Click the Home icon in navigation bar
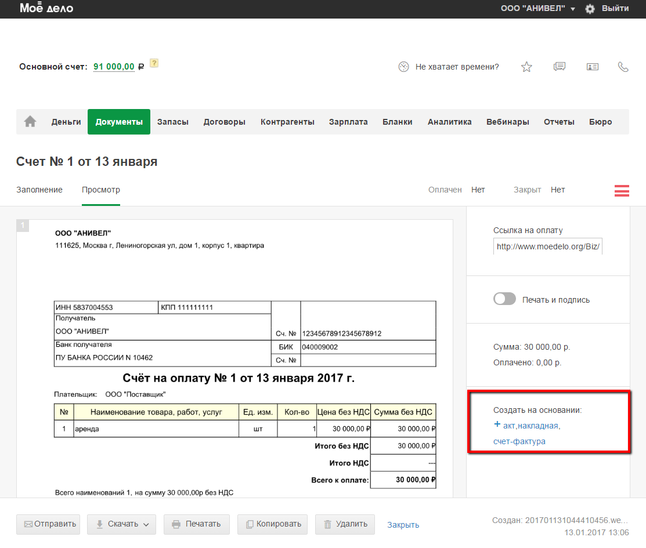The width and height of the screenshot is (646, 548). click(30, 122)
